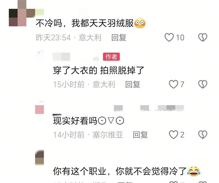Screen dimensions: 219x183
Task: Click the timestamp 昨天23:54 · 意大利
Action: [68, 38]
